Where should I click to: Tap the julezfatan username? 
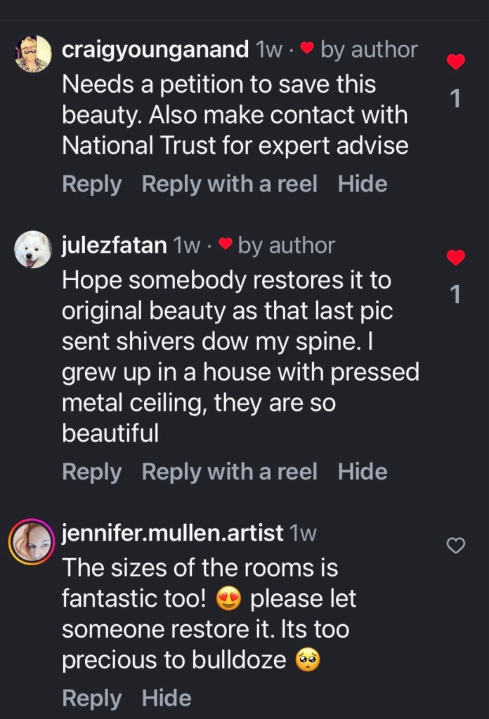(x=115, y=245)
